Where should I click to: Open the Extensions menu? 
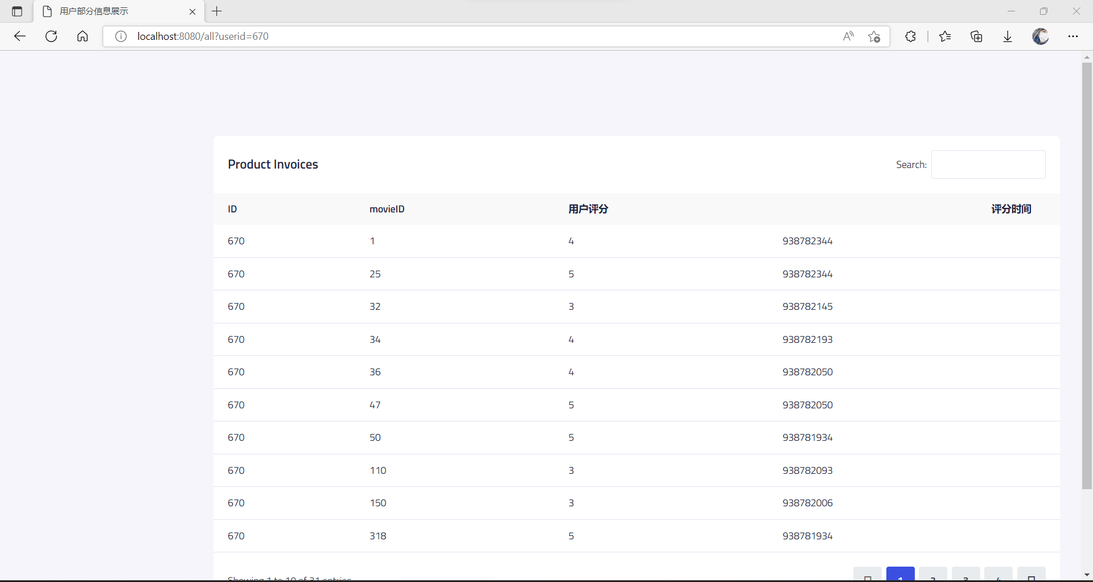(x=910, y=36)
